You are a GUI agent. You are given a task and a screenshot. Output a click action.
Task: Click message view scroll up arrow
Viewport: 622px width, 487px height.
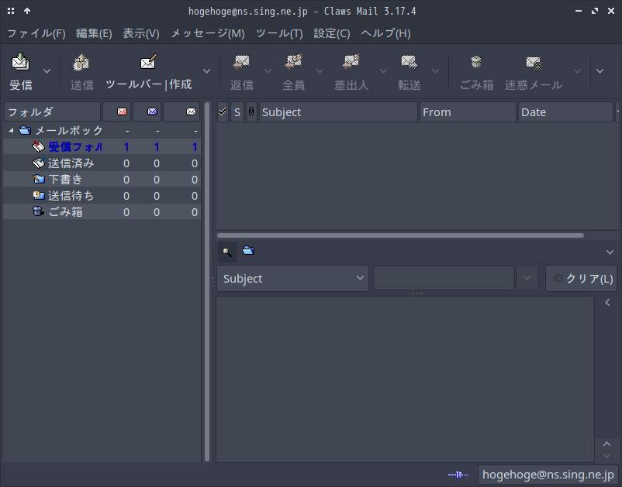(x=607, y=444)
